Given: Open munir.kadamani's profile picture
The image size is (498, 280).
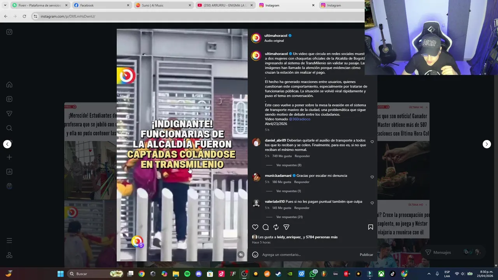Looking at the screenshot, I should click(256, 178).
